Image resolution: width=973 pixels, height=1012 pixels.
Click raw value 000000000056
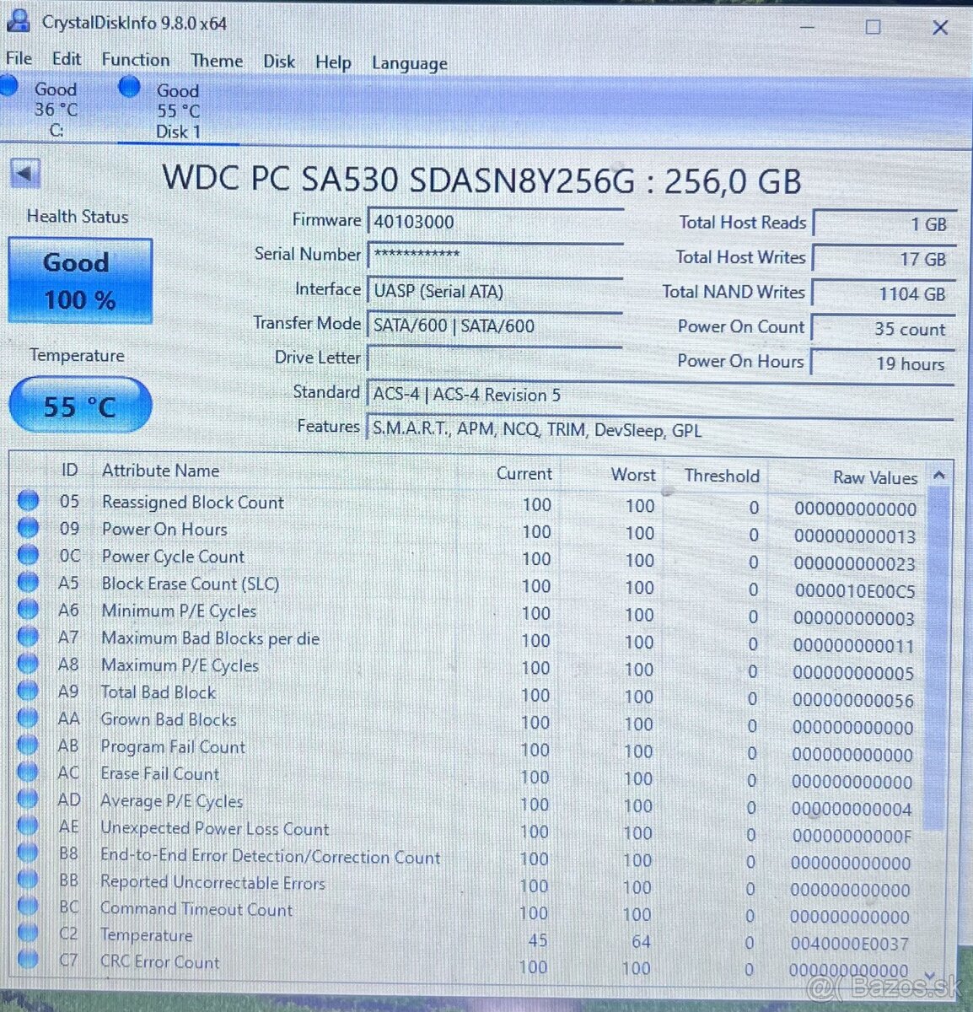click(x=853, y=700)
